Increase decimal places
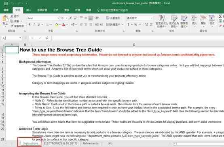This screenshot has width=224, height=147. (146, 24)
